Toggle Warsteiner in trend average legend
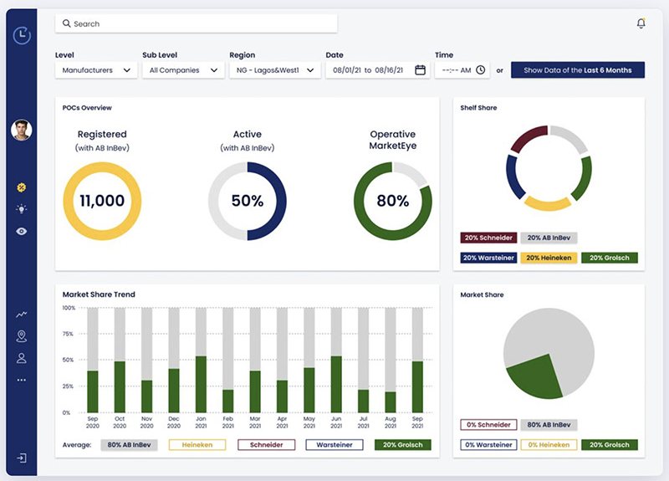 [334, 445]
